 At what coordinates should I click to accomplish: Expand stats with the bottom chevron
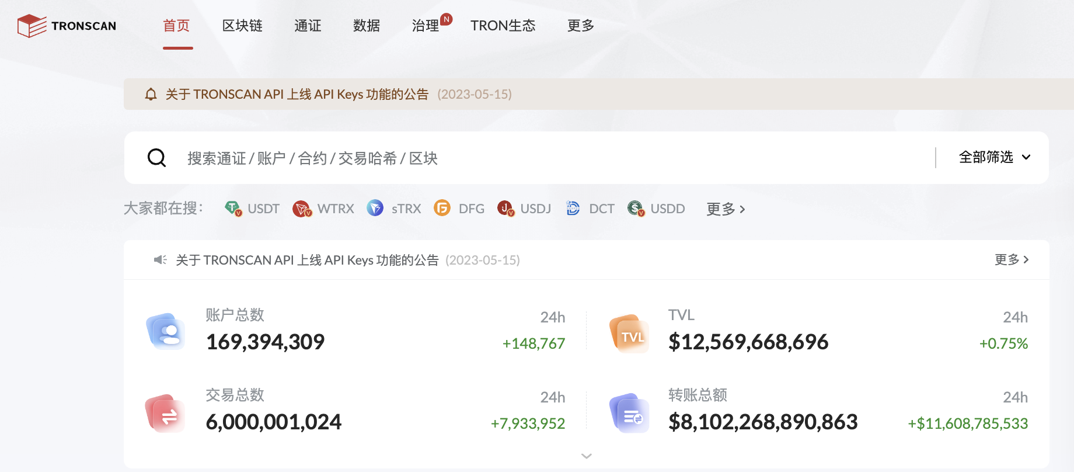(x=587, y=456)
